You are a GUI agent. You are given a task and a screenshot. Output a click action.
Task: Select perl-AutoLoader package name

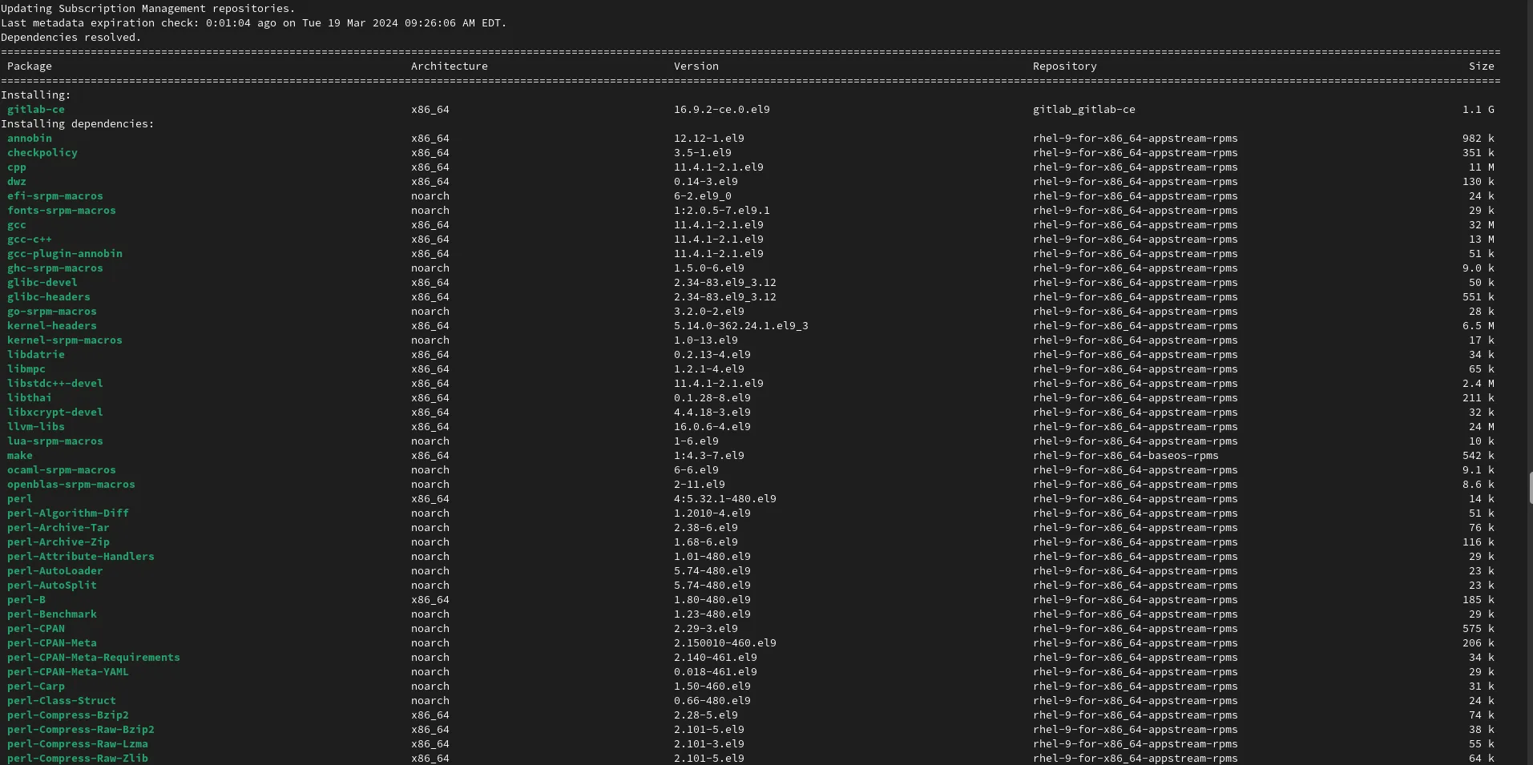click(55, 571)
